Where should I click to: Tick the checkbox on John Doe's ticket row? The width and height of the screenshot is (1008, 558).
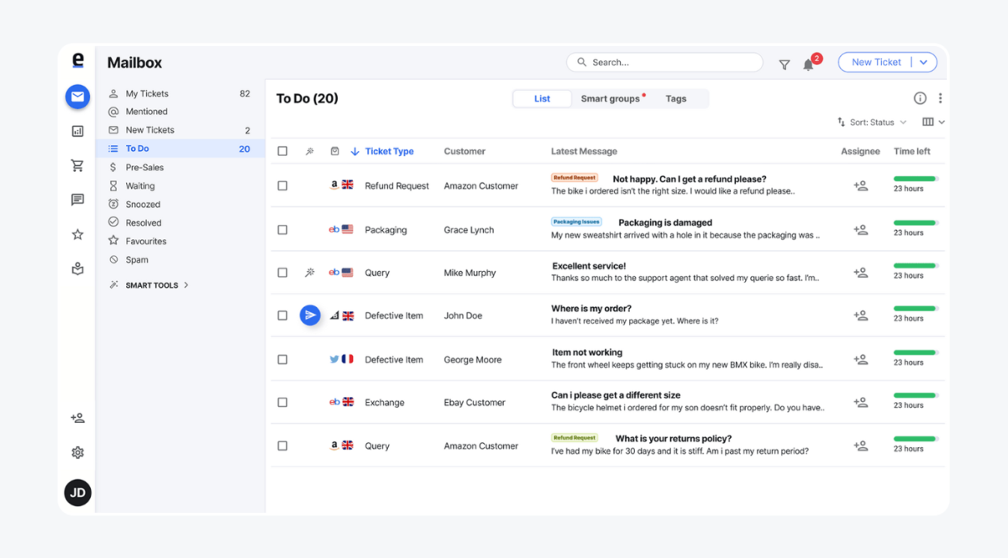(282, 316)
